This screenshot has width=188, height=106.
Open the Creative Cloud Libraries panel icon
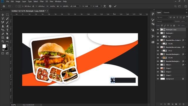(x=153, y=42)
